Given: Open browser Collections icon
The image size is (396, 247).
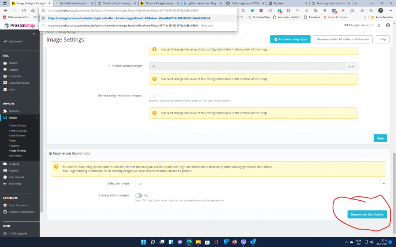Looking at the screenshot, I should (x=371, y=10).
